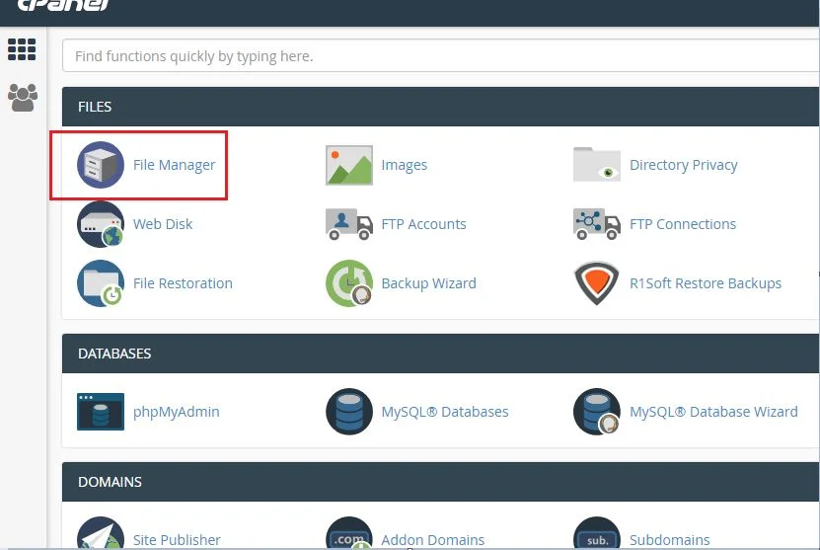Open the home grid icon in sidebar
This screenshot has height=550, width=820.
(22, 49)
